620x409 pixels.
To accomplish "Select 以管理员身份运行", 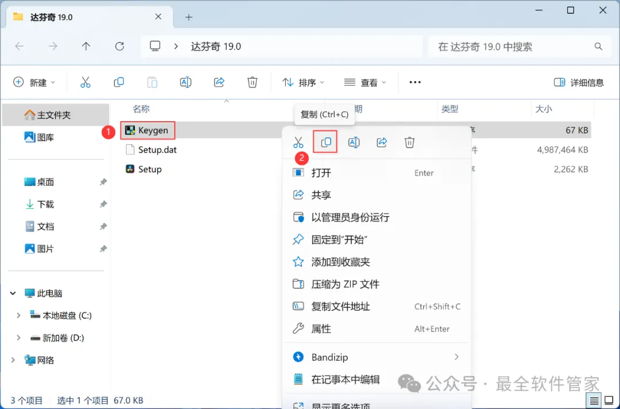I will point(377,217).
